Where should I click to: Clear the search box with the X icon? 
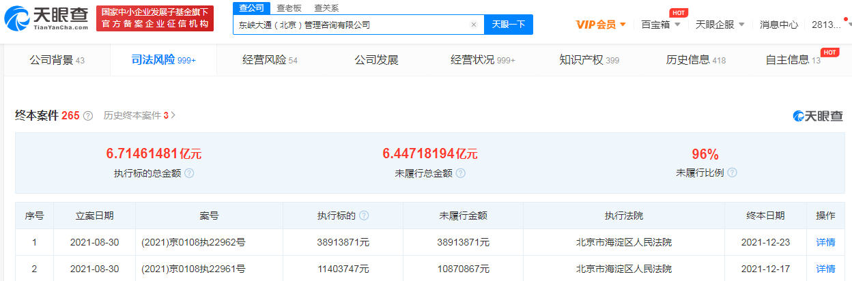coord(474,25)
